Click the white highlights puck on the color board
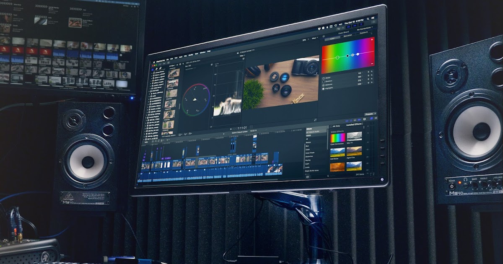Image resolution: width=503 pixels, height=264 pixels. pyautogui.click(x=358, y=54)
